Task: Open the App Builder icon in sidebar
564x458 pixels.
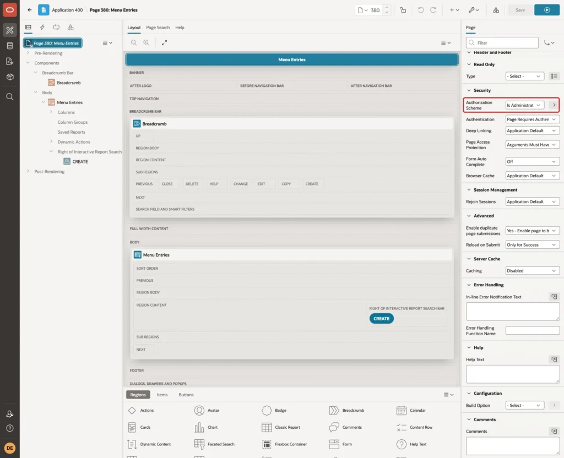Action: click(10, 30)
